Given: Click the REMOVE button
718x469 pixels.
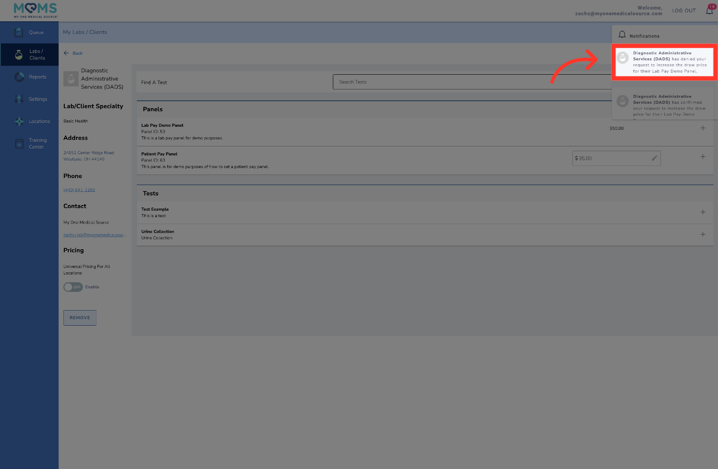Looking at the screenshot, I should pyautogui.click(x=79, y=317).
